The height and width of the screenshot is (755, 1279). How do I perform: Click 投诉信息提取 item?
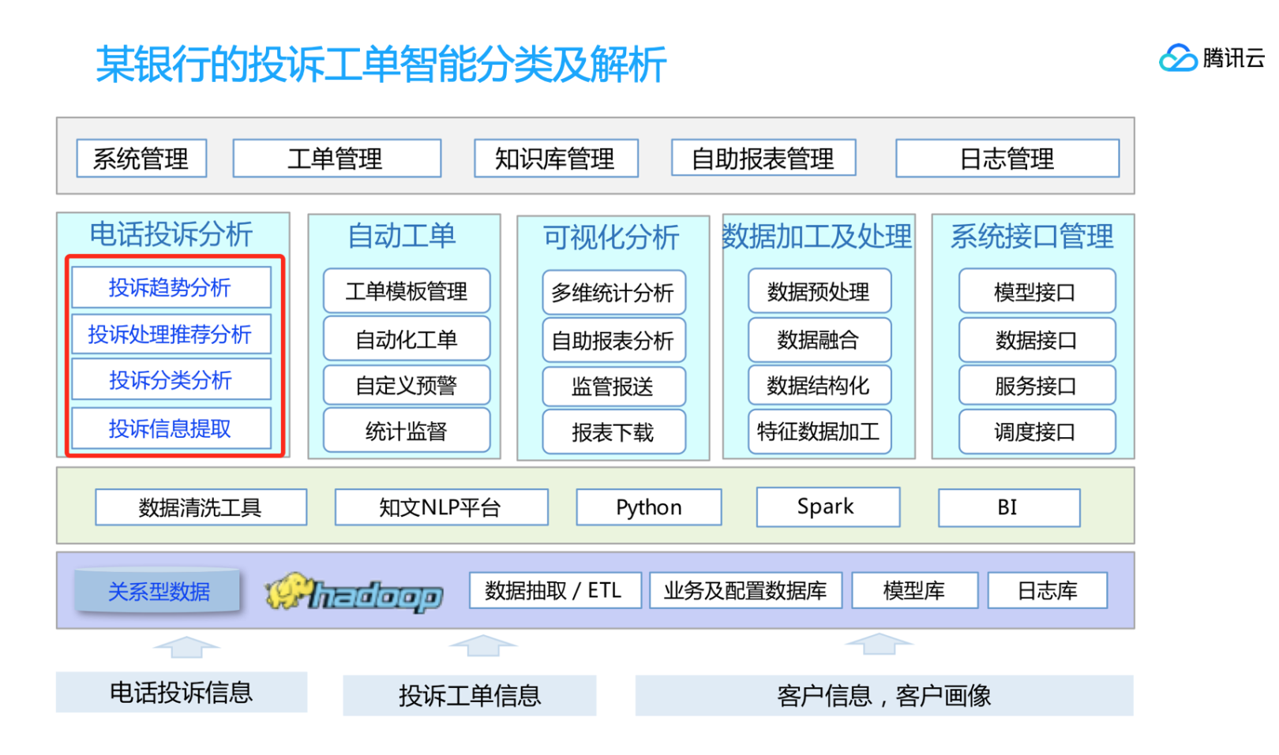pyautogui.click(x=171, y=428)
